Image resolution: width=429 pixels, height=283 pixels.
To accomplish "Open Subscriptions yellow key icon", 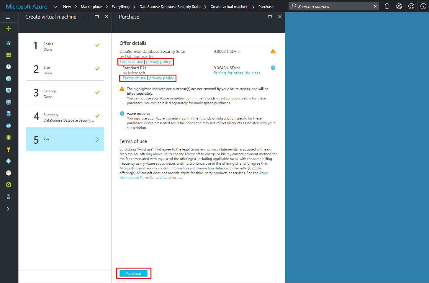I will click(x=9, y=149).
